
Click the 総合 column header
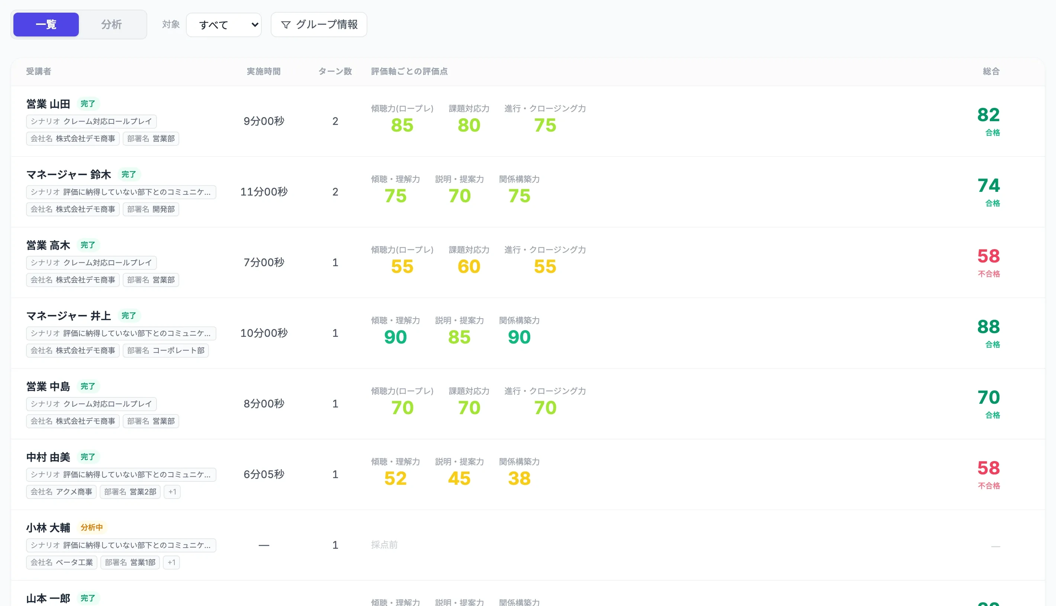coord(991,72)
